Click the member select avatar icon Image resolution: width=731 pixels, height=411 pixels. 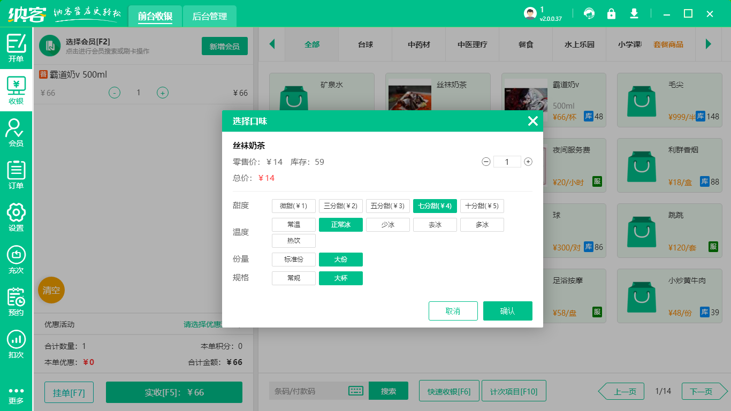[x=50, y=45]
